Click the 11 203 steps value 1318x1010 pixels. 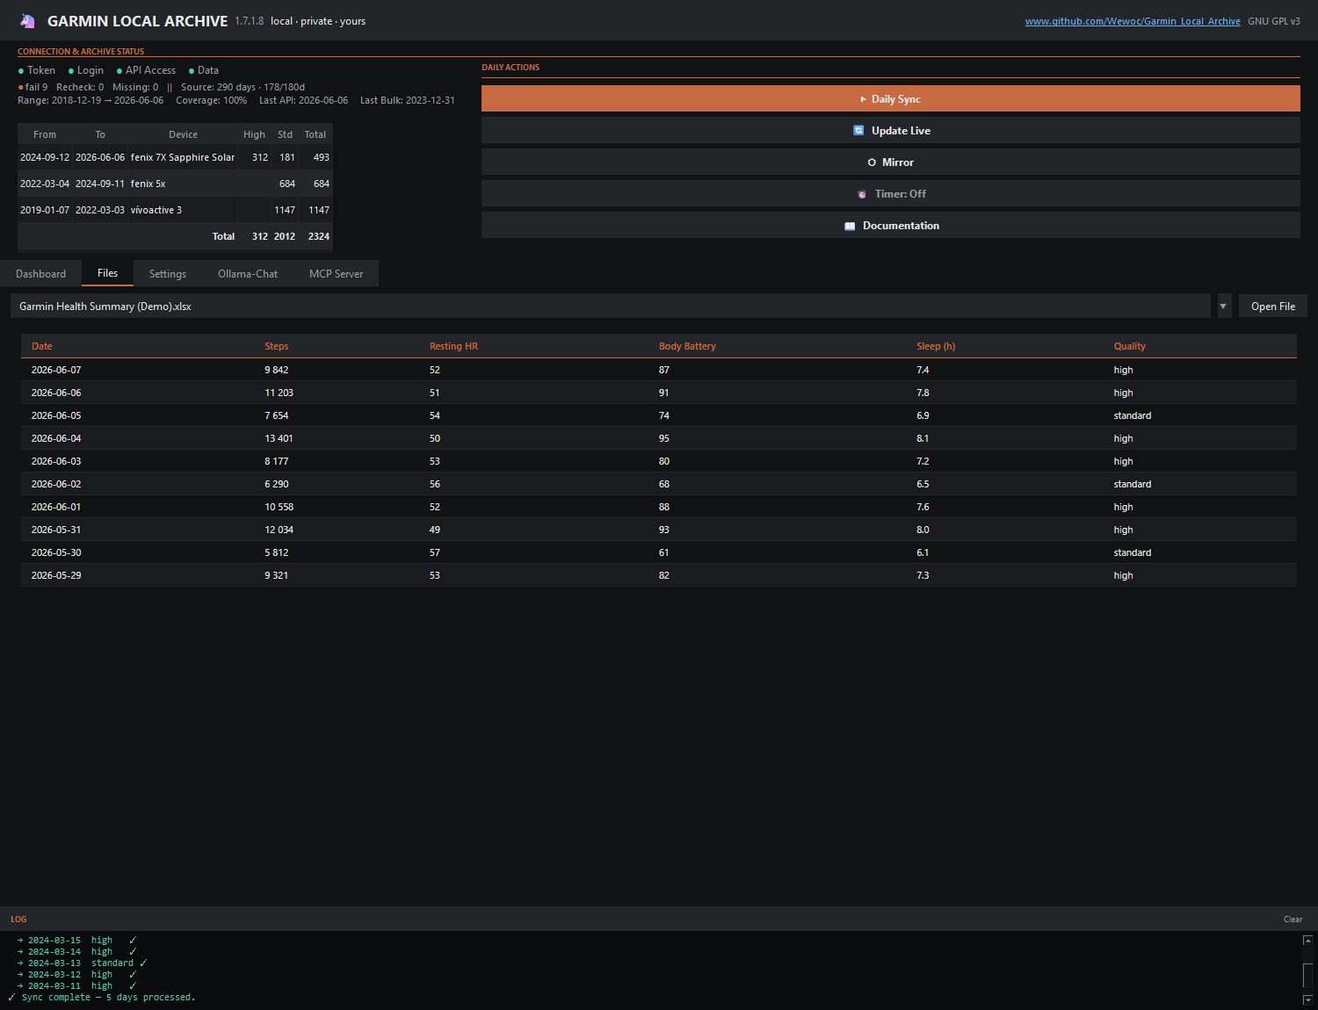coord(279,393)
